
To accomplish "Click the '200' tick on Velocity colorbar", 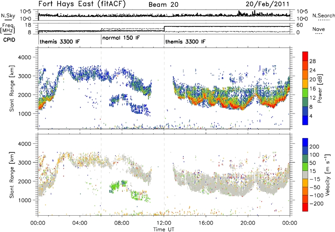I will [314, 147].
